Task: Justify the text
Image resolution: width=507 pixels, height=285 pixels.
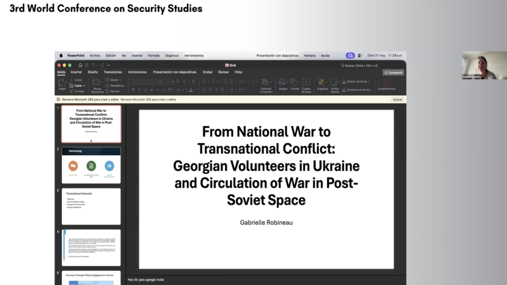Action: pos(222,89)
